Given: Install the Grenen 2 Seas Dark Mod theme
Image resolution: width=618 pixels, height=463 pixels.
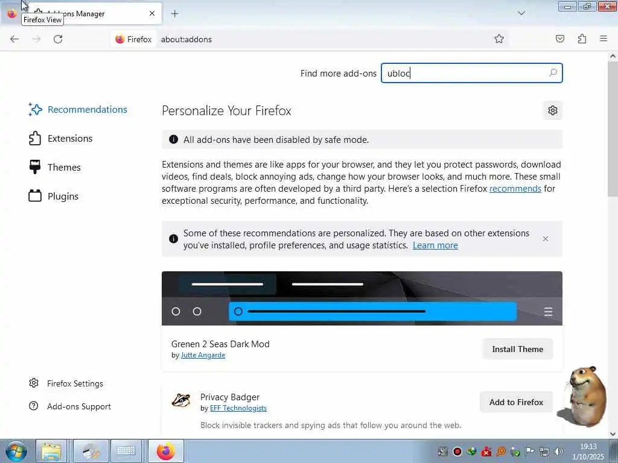Looking at the screenshot, I should pos(517,349).
